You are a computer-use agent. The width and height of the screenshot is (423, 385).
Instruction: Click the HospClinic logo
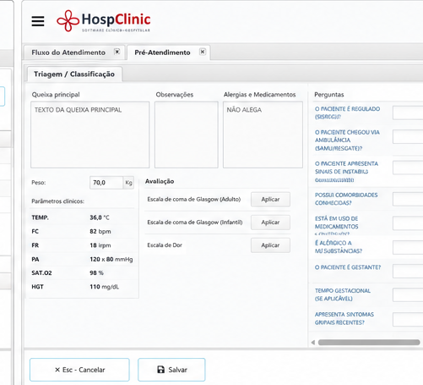tap(104, 21)
